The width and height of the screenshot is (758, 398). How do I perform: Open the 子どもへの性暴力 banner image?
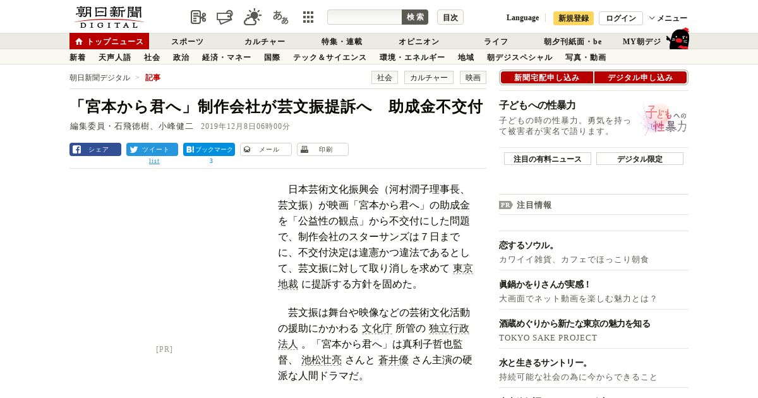coord(663,119)
